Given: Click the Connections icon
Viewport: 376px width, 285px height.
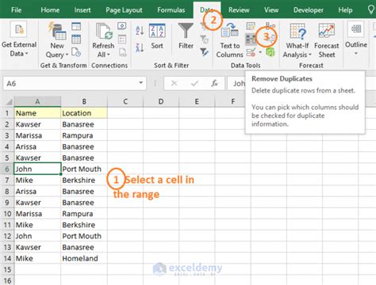Looking at the screenshot, I should pyautogui.click(x=122, y=26).
